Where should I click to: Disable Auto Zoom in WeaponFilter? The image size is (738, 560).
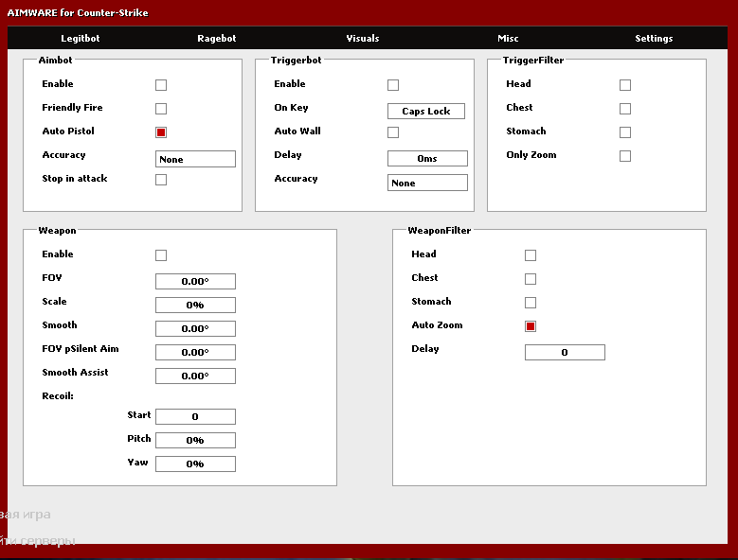click(531, 326)
